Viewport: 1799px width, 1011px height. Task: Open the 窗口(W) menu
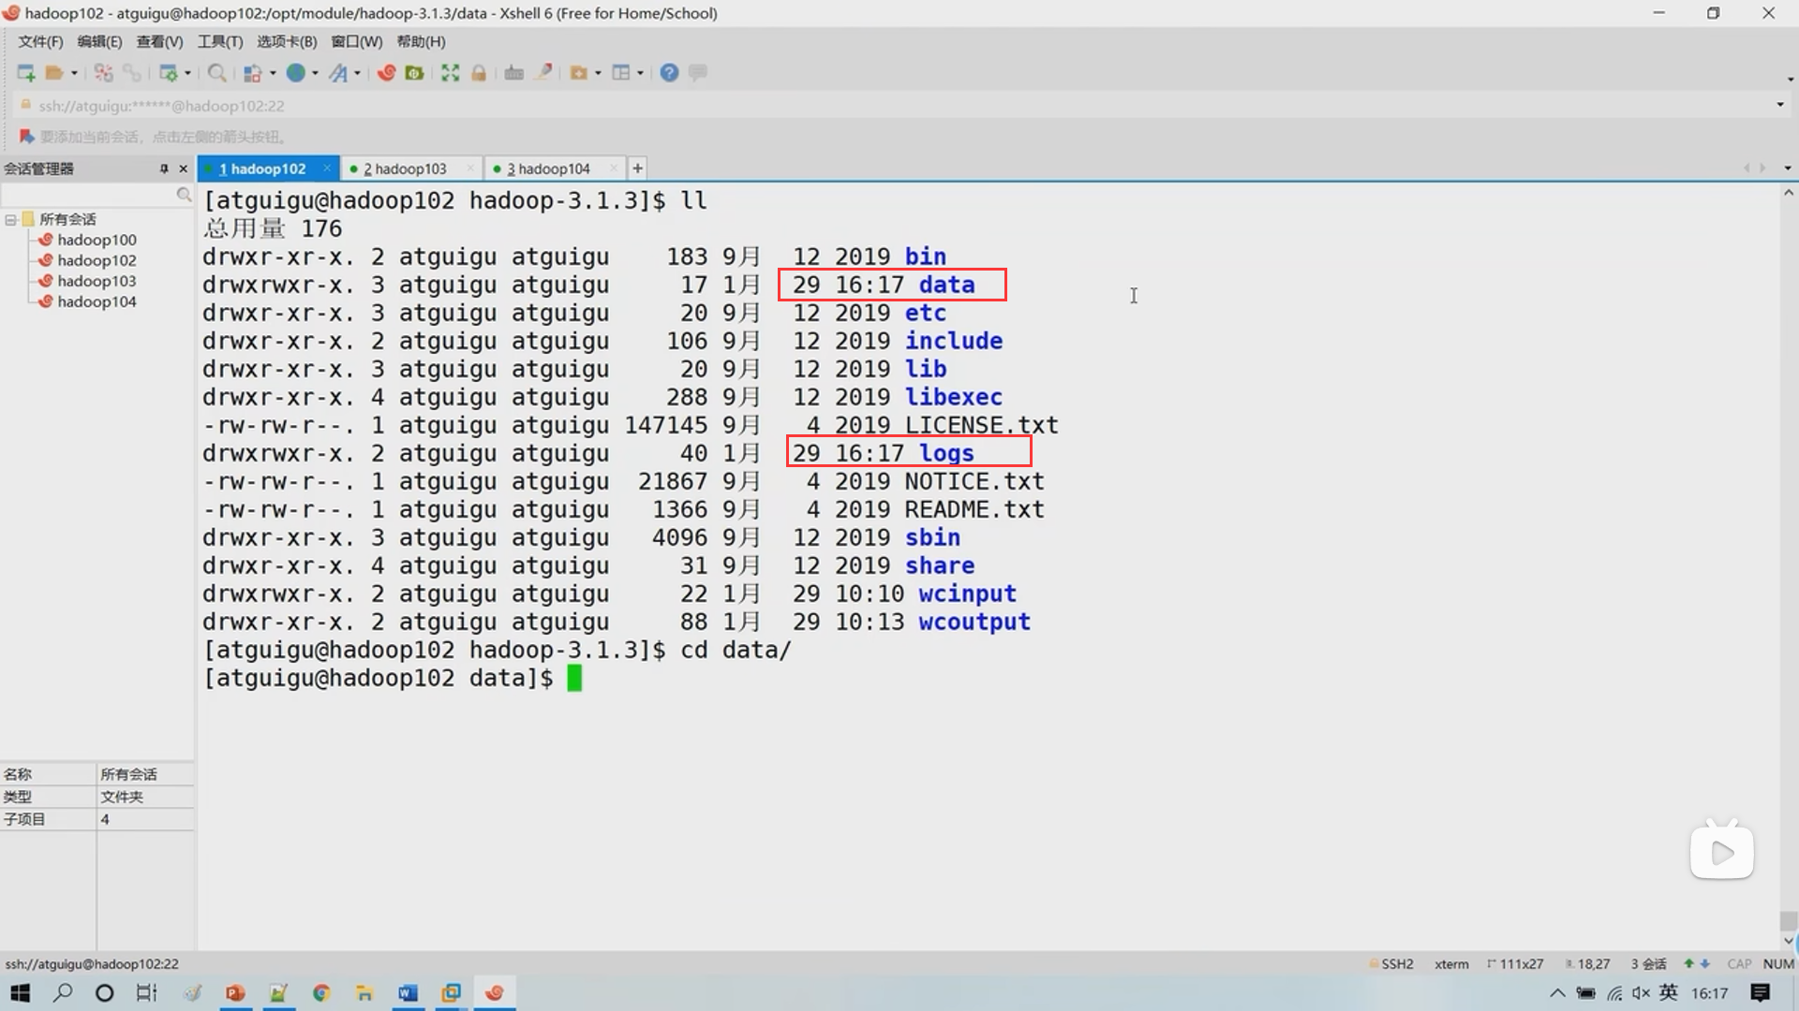pos(357,42)
